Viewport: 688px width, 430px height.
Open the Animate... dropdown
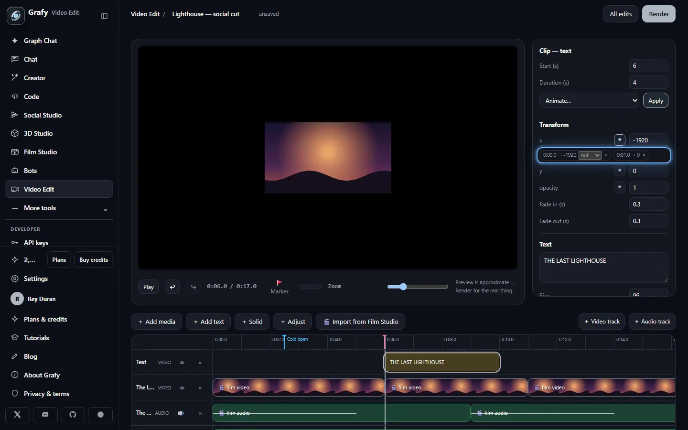(x=589, y=101)
